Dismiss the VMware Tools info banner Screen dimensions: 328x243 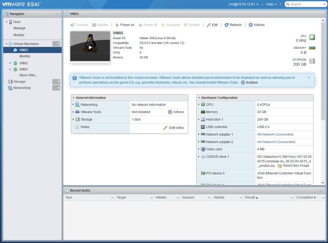coord(309,77)
